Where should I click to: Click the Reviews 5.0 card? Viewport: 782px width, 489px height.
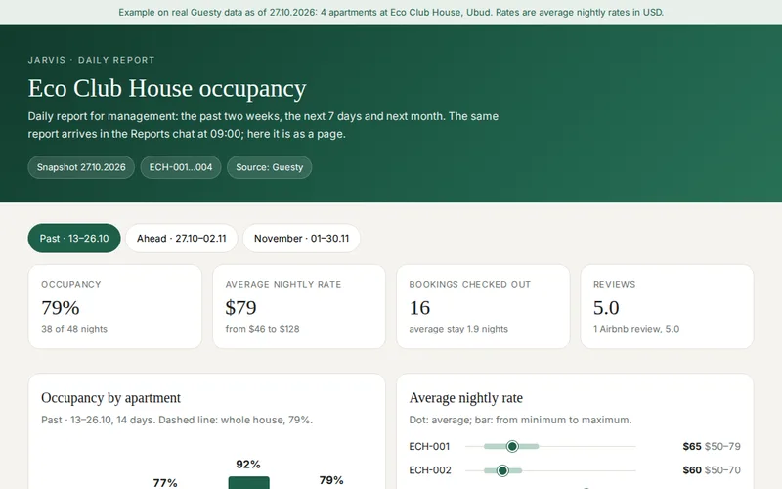tap(667, 306)
